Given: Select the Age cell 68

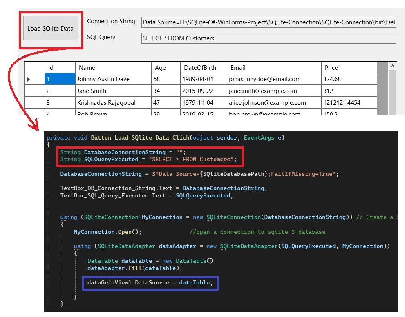Looking at the screenshot, I should tap(166, 79).
